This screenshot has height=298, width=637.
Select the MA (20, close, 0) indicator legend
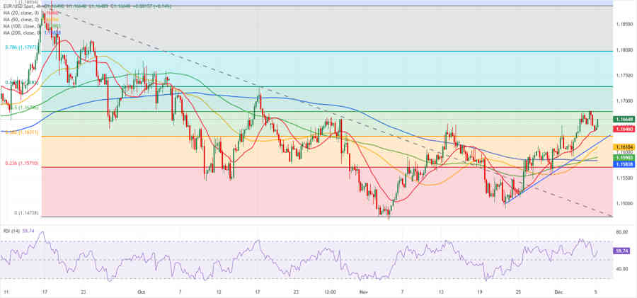(x=19, y=12)
